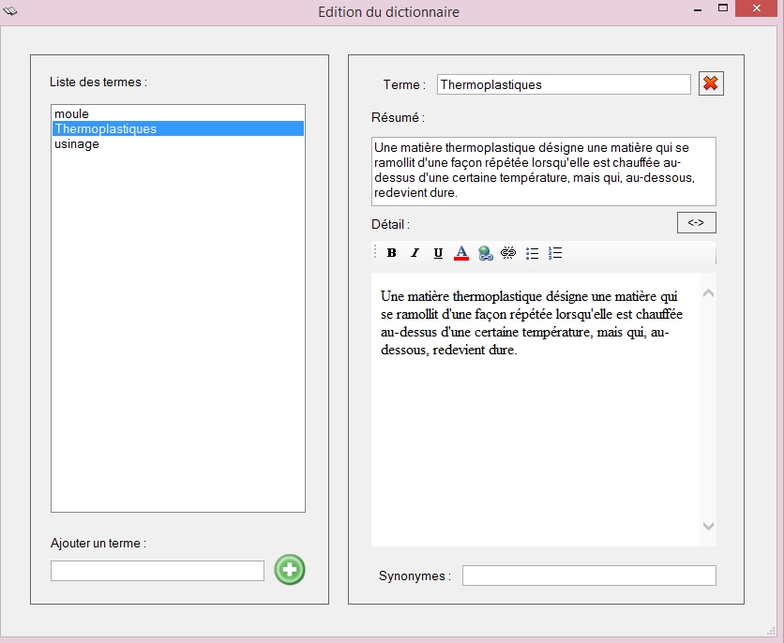The image size is (784, 643).
Task: Click the Détail editor scroll-up arrow
Action: [x=708, y=293]
